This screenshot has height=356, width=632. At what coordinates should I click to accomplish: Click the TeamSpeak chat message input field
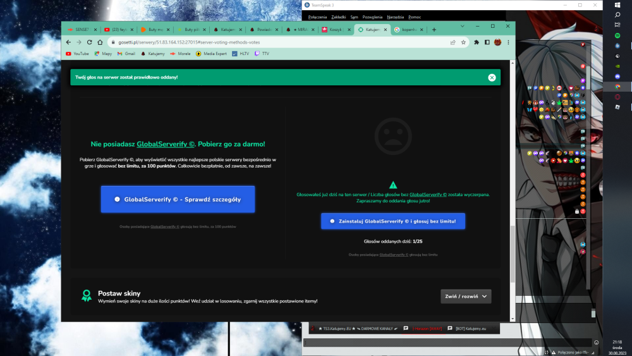click(x=447, y=342)
